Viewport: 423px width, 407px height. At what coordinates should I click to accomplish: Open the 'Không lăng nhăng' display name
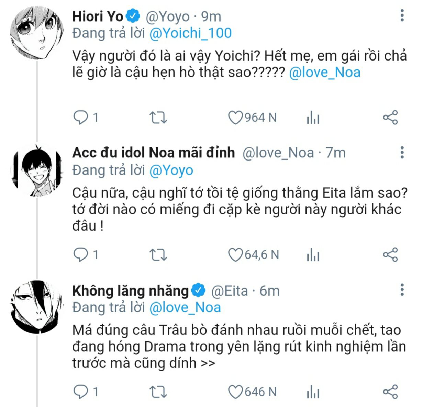click(131, 291)
